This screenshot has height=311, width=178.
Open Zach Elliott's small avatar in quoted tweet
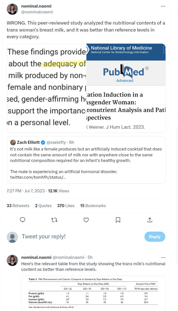(x=13, y=142)
